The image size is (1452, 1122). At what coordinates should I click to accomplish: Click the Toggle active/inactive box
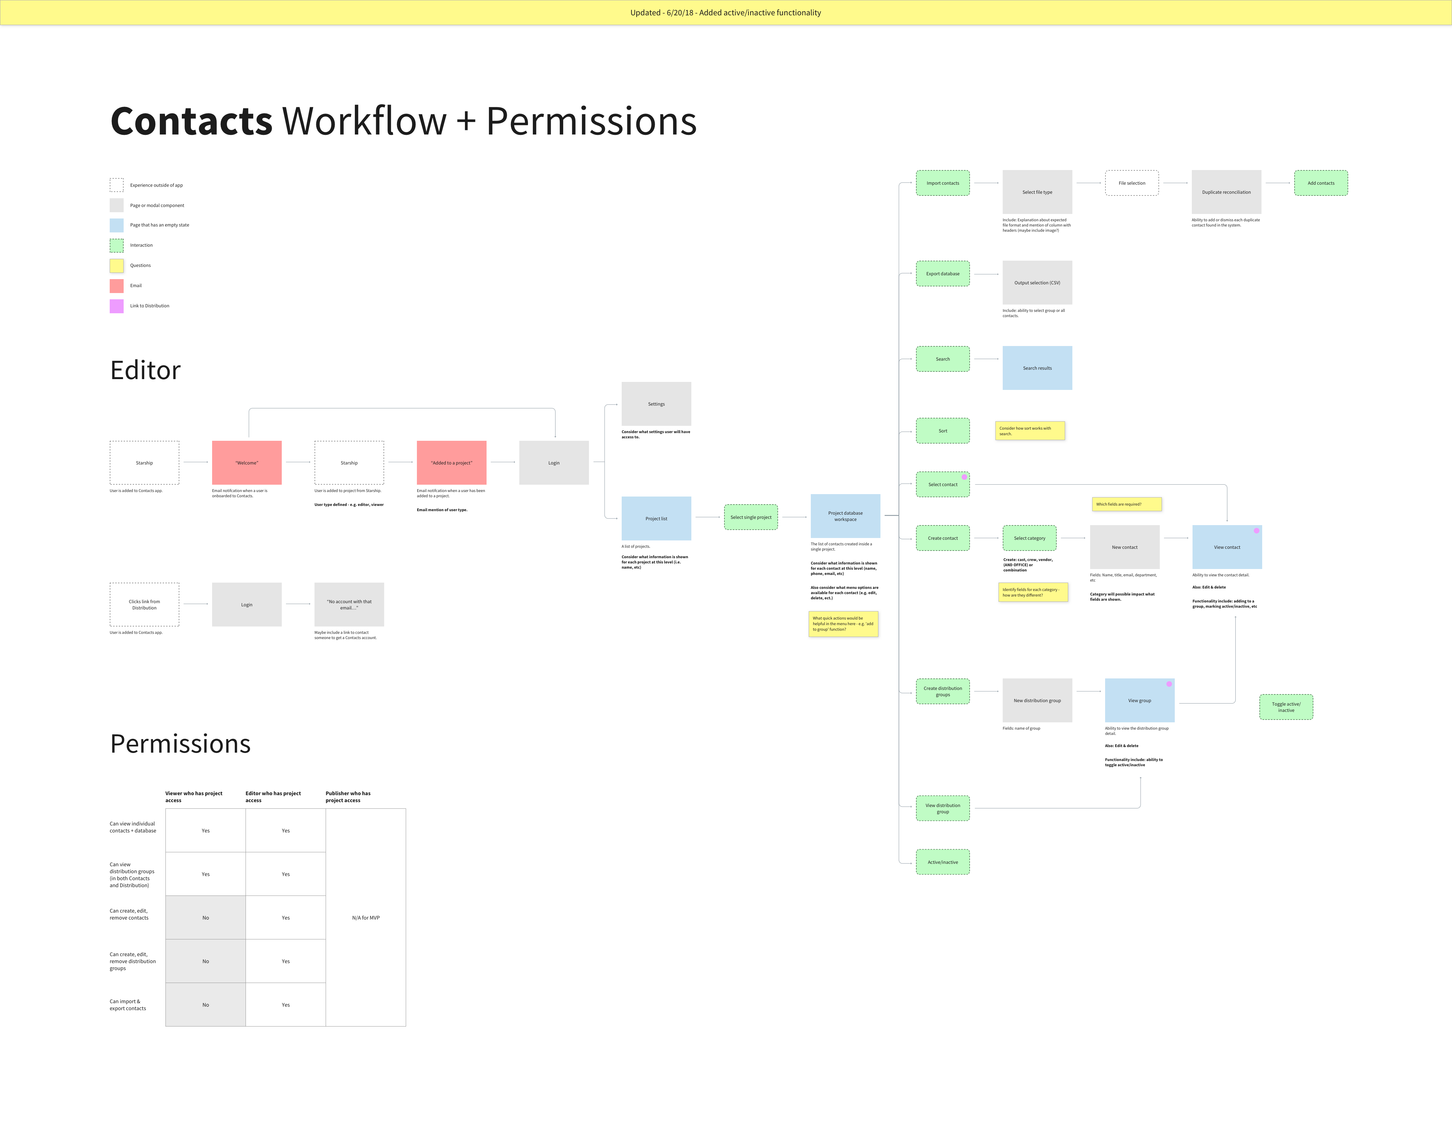tap(1286, 707)
